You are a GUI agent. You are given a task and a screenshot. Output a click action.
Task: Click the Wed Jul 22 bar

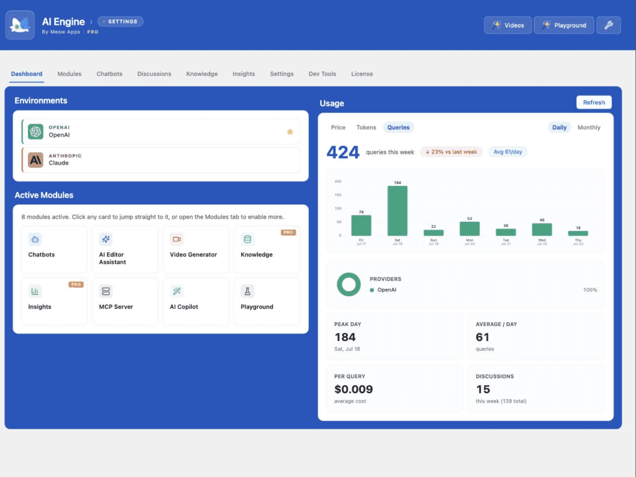[542, 230]
